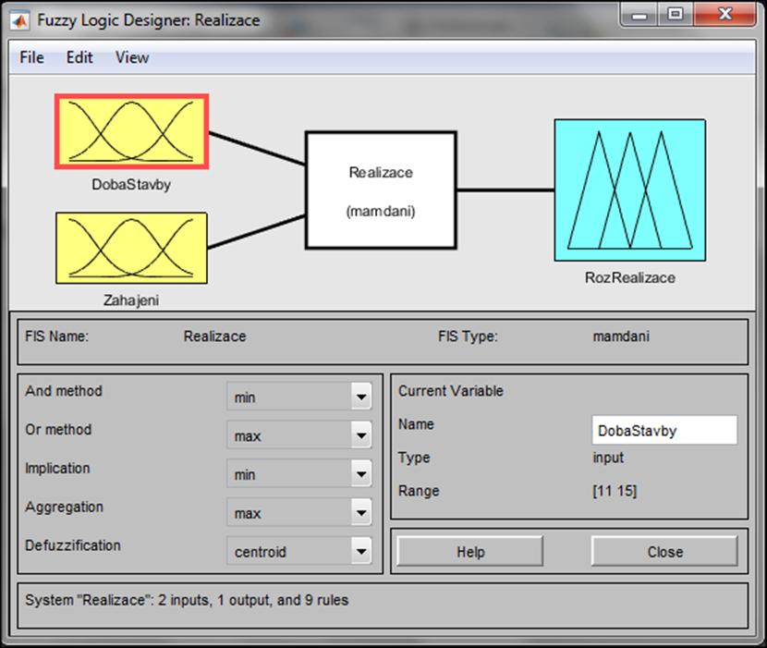Click the Help button
Image resolution: width=767 pixels, height=648 pixels.
point(470,552)
